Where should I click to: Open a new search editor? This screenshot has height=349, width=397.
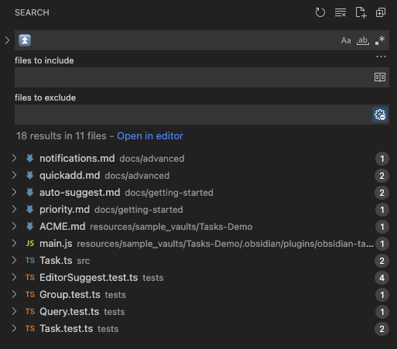point(361,12)
